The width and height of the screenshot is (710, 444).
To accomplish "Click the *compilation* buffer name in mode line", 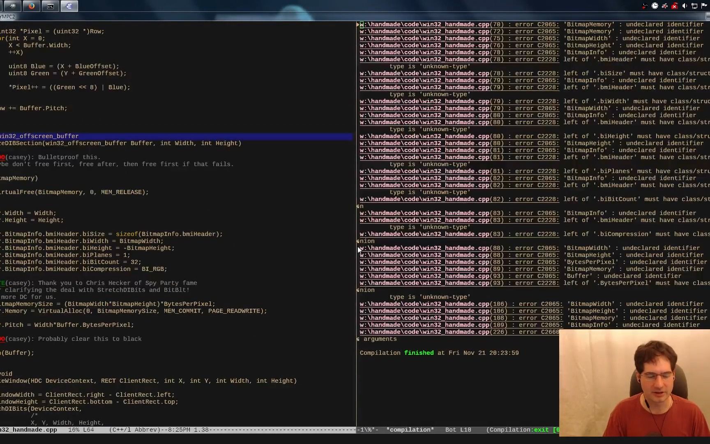I will tap(410, 430).
